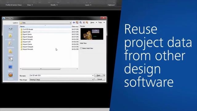Click the Open button
This screenshot has height=111, width=197.
[98, 75]
